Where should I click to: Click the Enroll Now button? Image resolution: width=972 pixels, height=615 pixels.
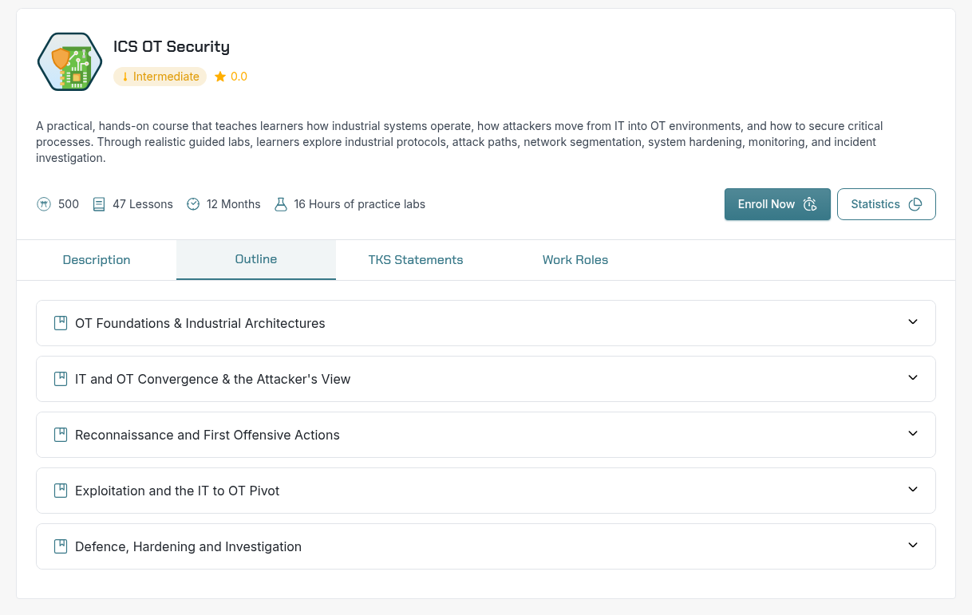(777, 204)
